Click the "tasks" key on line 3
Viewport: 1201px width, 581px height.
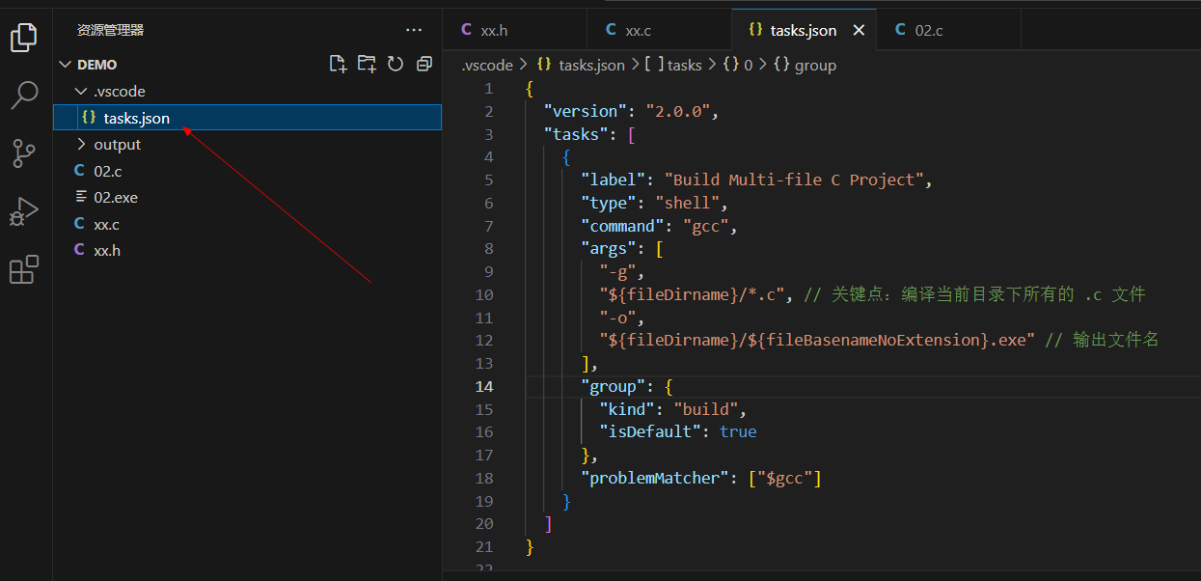[576, 134]
